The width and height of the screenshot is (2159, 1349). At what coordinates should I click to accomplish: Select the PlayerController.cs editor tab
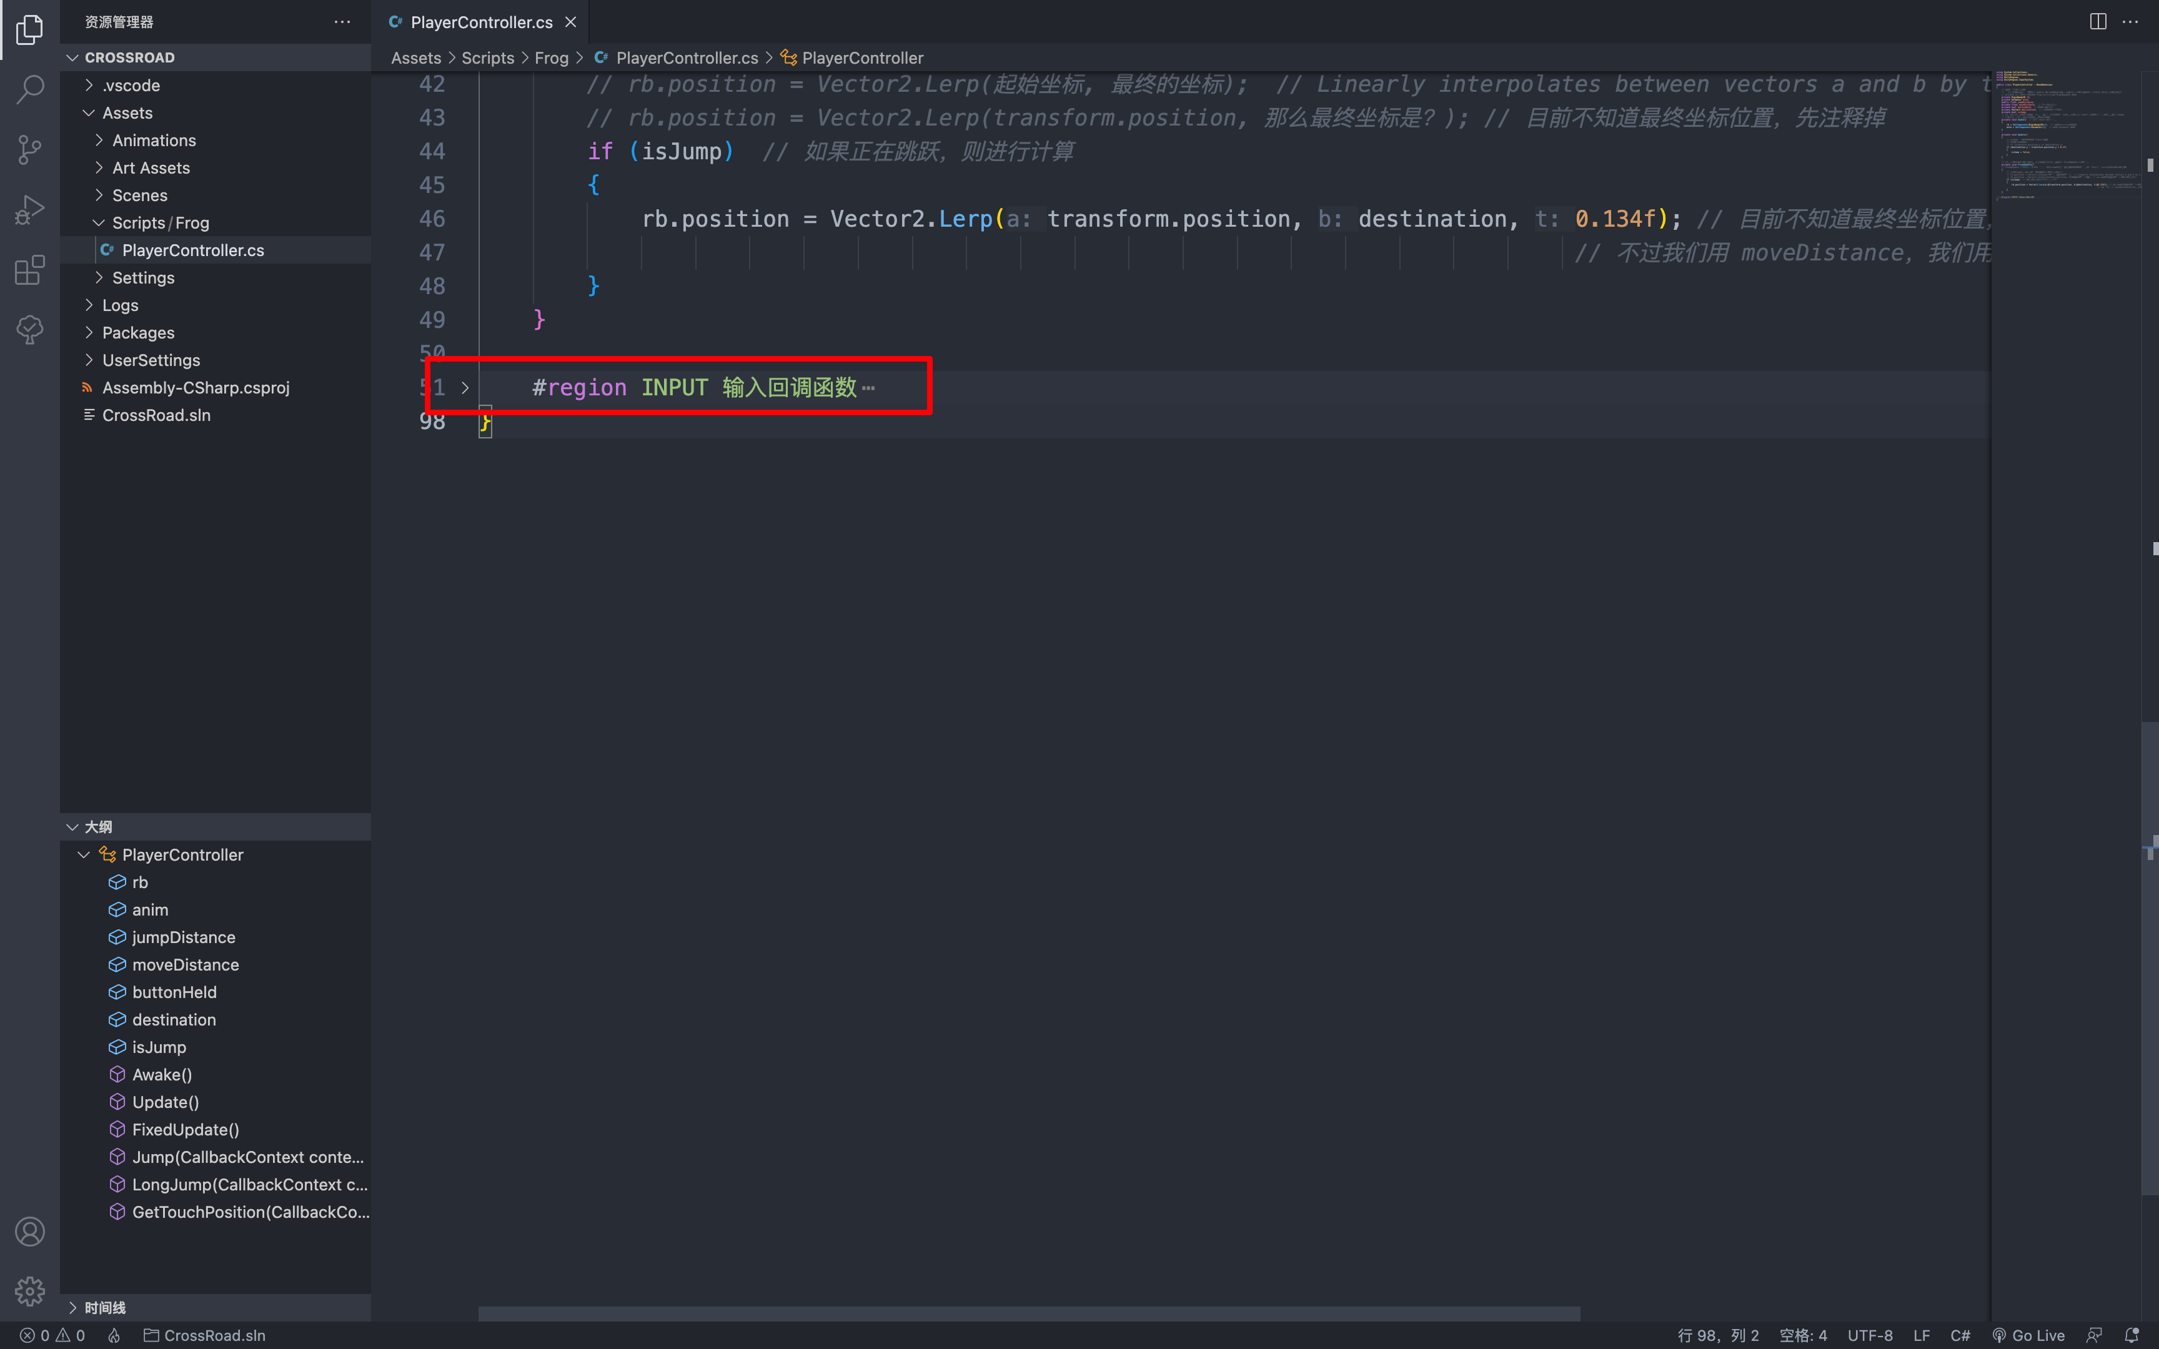point(482,22)
